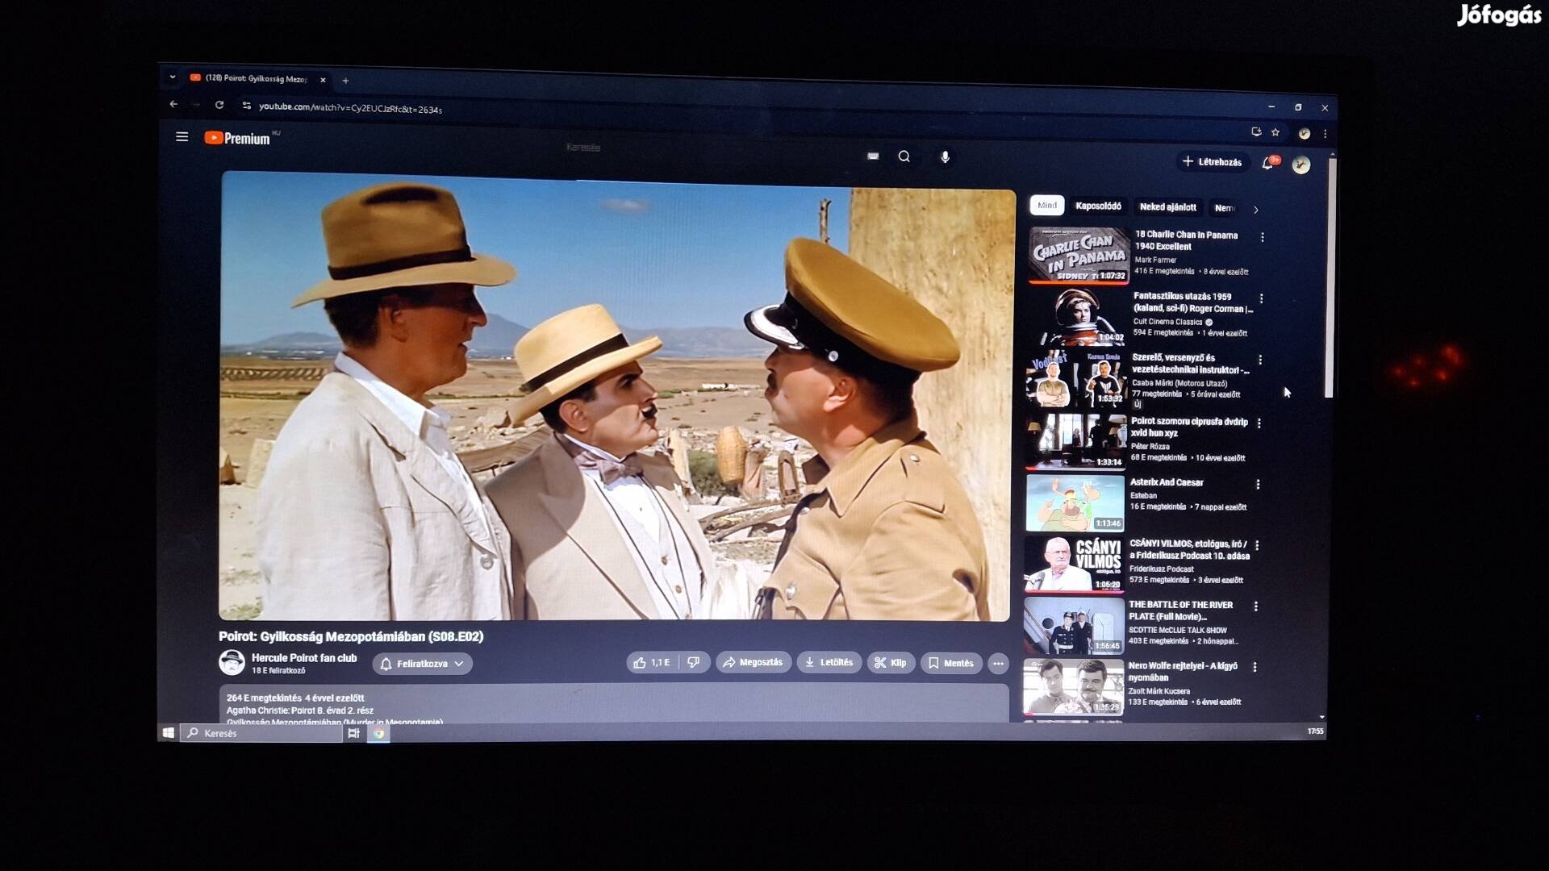Open the Hercule Poirot fan club channel name
The width and height of the screenshot is (1549, 871).
304,658
